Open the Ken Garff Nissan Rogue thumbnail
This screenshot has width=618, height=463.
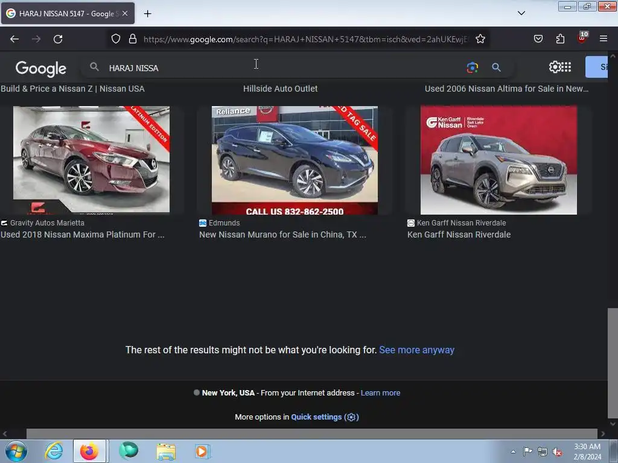pyautogui.click(x=499, y=160)
